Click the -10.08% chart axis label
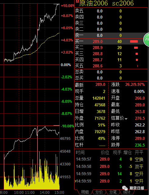Screen dimensions: 149x195 [x=68, y=126]
